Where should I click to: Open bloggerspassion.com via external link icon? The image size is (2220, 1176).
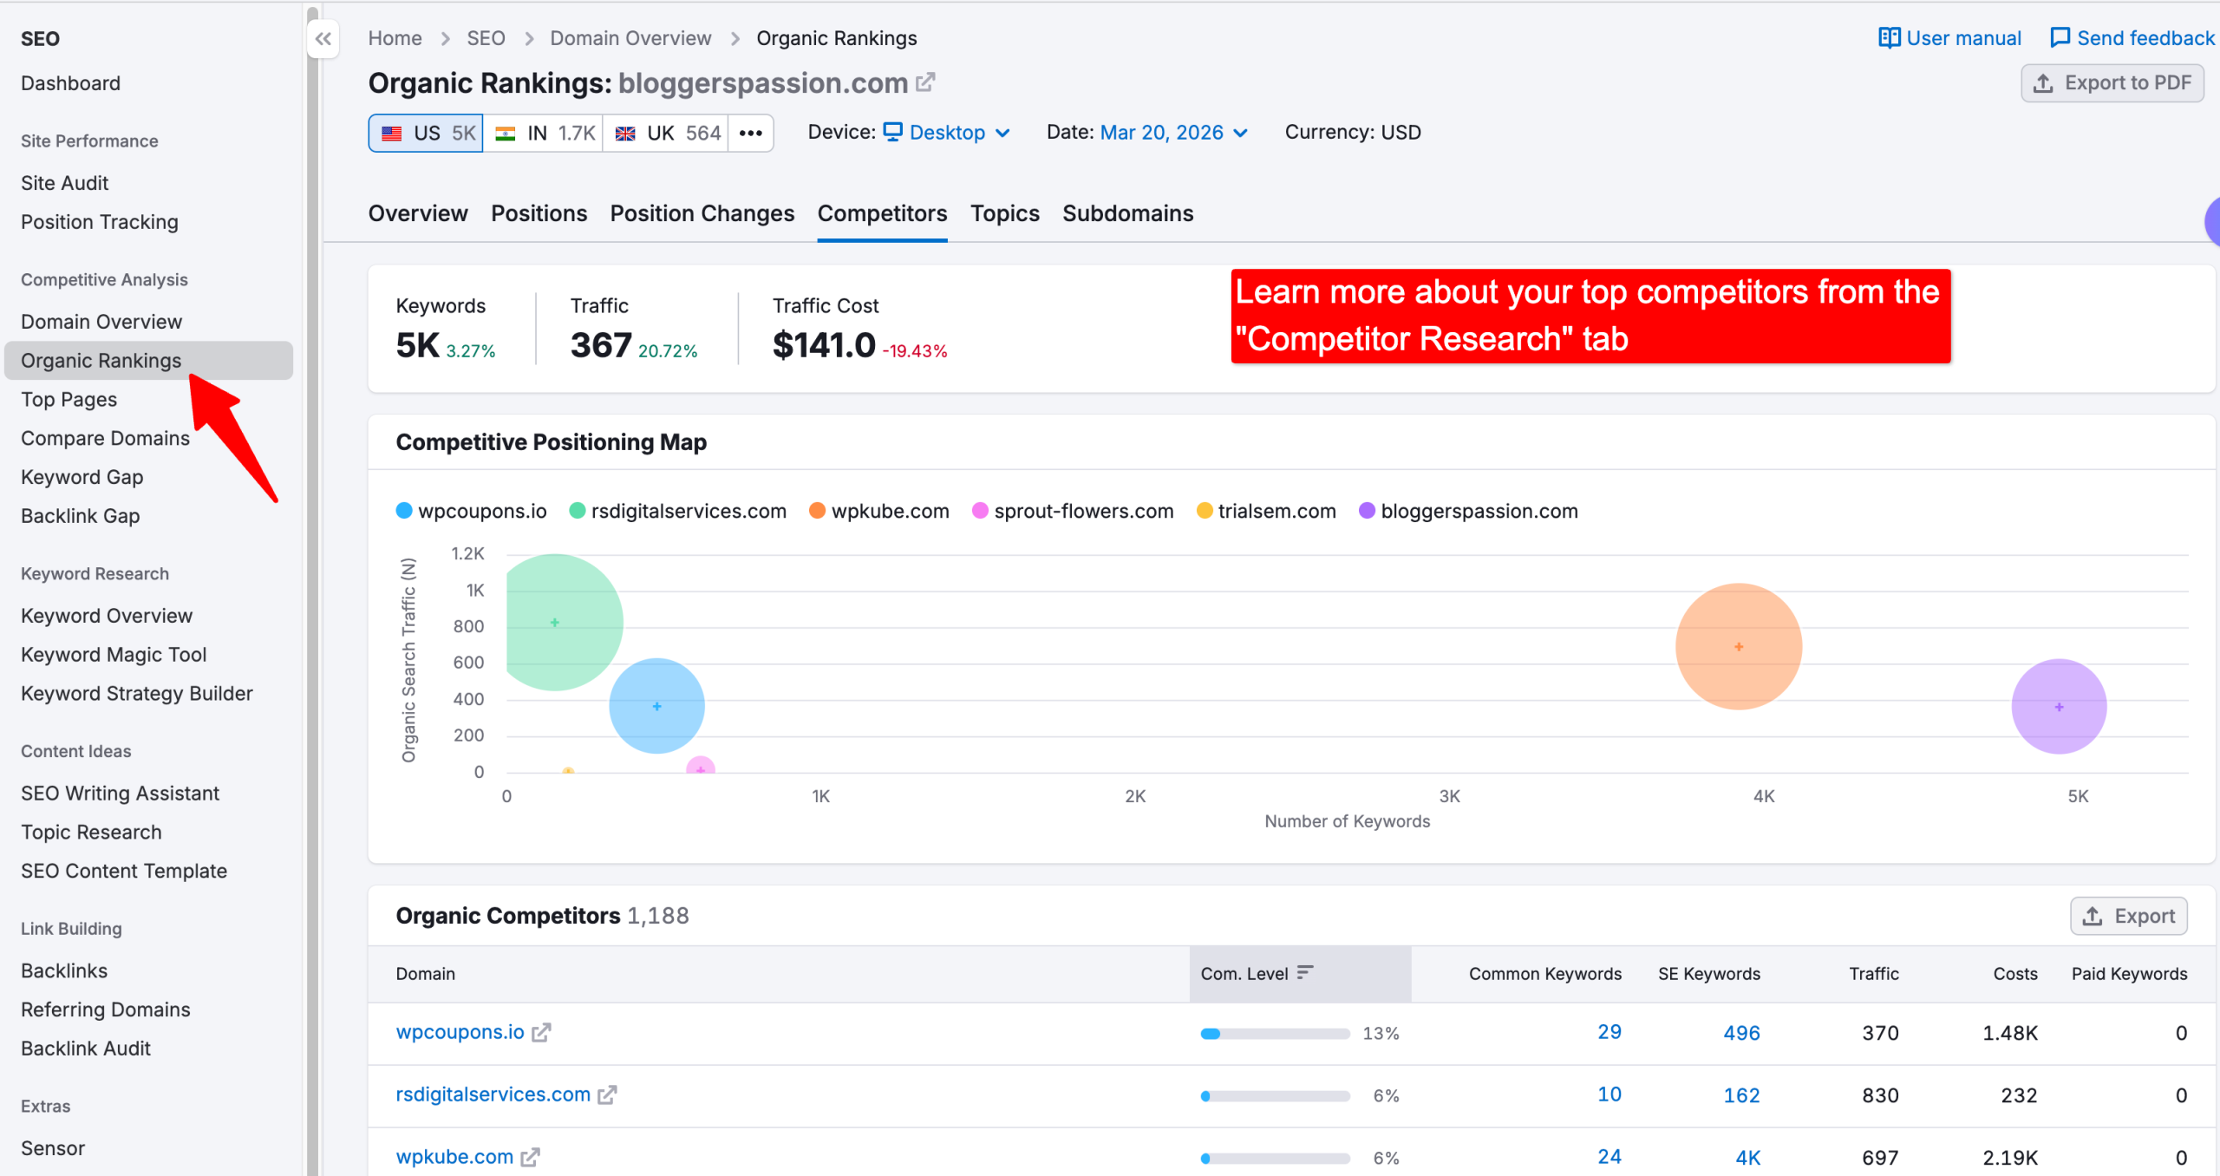[925, 82]
